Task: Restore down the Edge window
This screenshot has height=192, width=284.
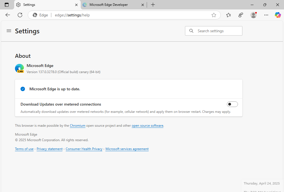Action: tap(265, 5)
